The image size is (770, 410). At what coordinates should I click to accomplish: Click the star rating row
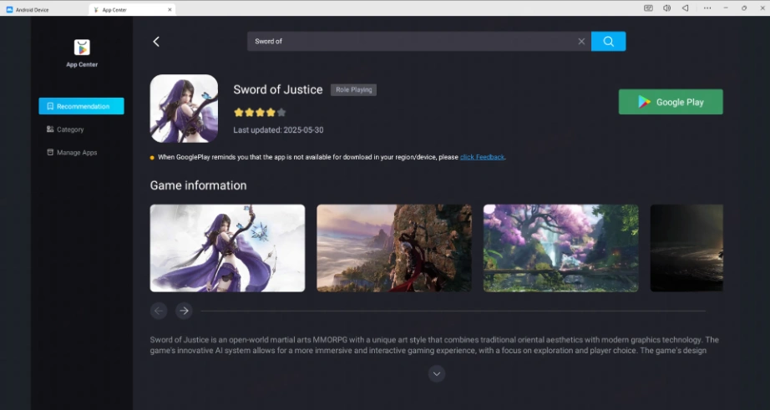[x=260, y=113]
